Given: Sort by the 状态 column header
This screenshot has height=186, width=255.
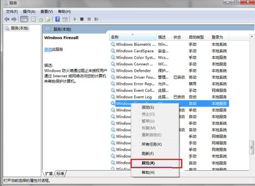Looking at the screenshot, I should click(x=179, y=37).
